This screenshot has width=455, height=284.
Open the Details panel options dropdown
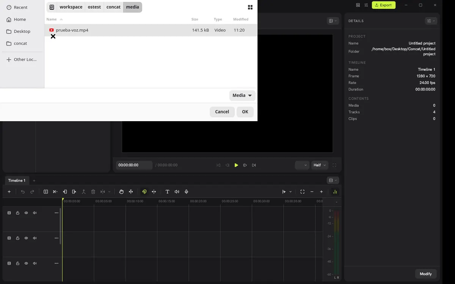coord(431,21)
